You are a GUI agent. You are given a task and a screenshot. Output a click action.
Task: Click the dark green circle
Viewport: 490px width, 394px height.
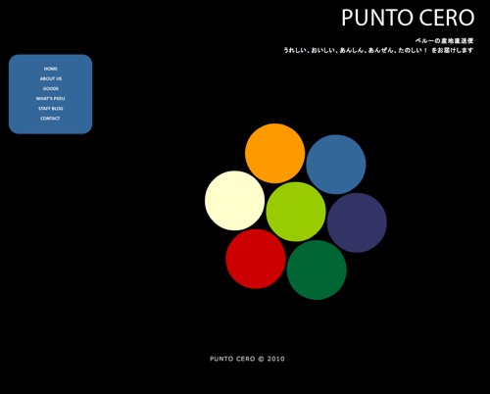pyautogui.click(x=317, y=270)
